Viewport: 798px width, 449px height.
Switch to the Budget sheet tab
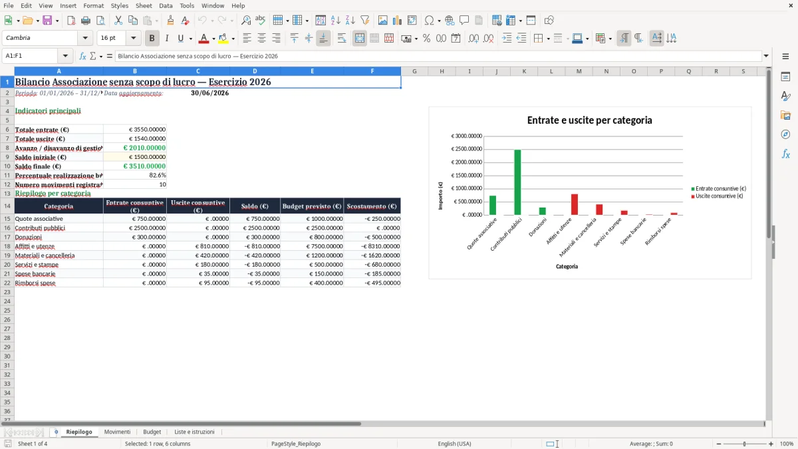pyautogui.click(x=152, y=432)
